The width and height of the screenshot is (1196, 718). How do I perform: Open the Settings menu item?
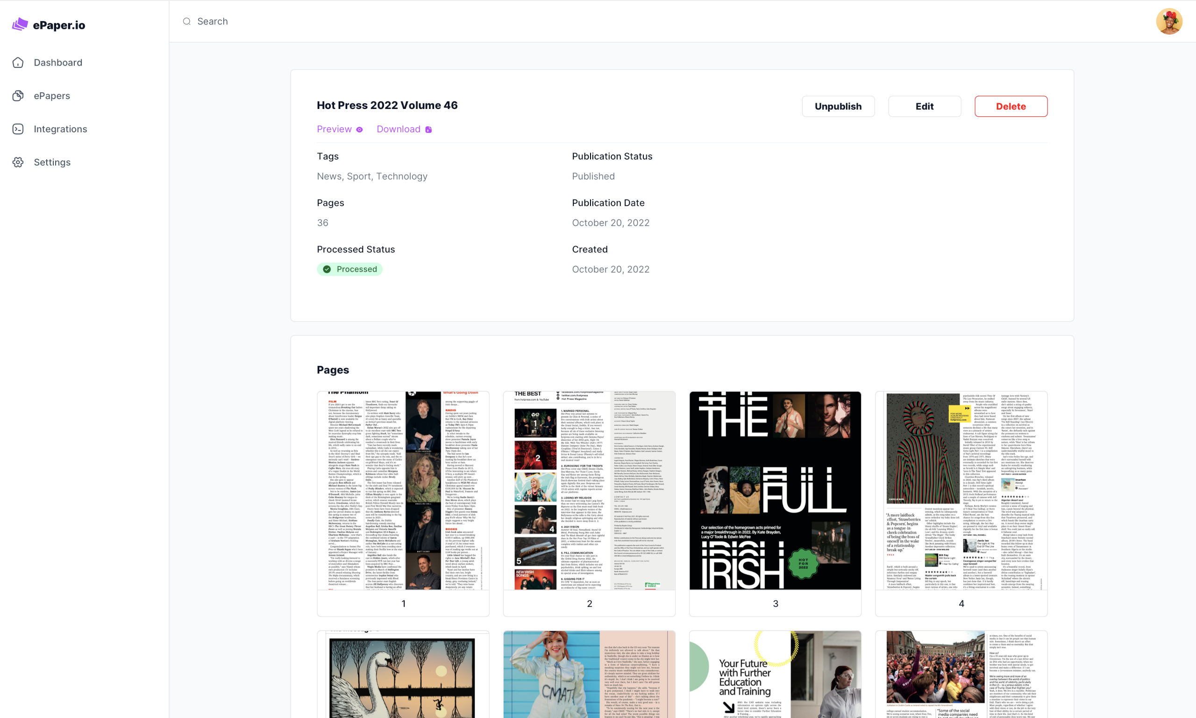pos(52,162)
